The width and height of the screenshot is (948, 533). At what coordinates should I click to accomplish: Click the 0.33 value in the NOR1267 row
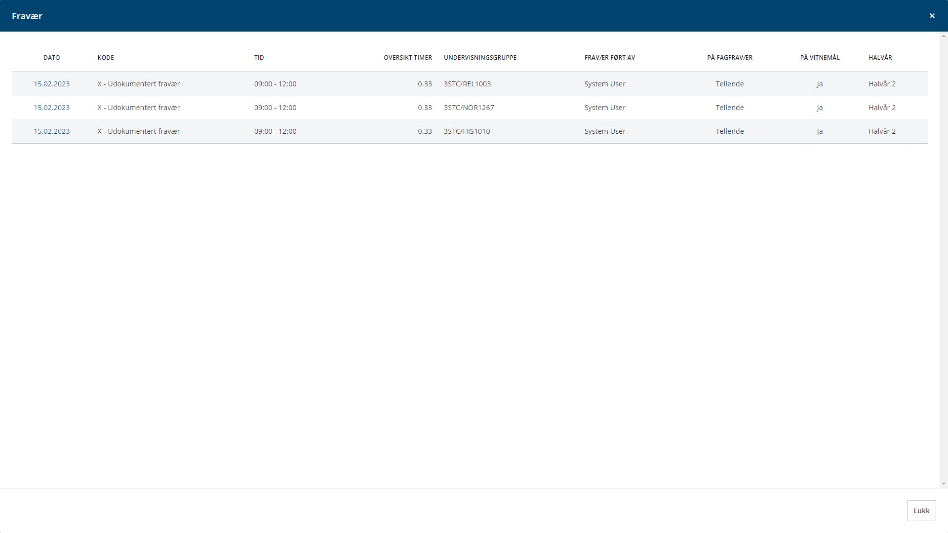click(x=425, y=108)
